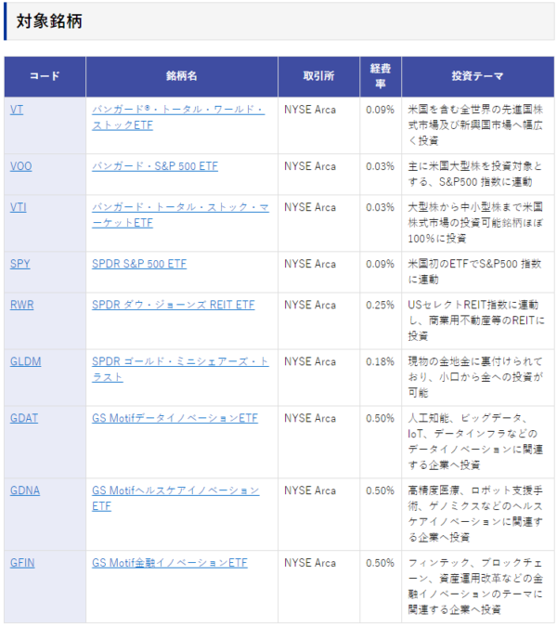Open the GDNA ticker code link
This screenshot has width=557, height=627.
[25, 490]
